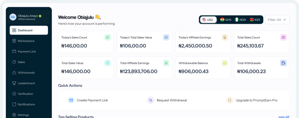The height and width of the screenshot is (118, 299).
Task: Click the Request Withdrawal icon
Action: pos(151,100)
